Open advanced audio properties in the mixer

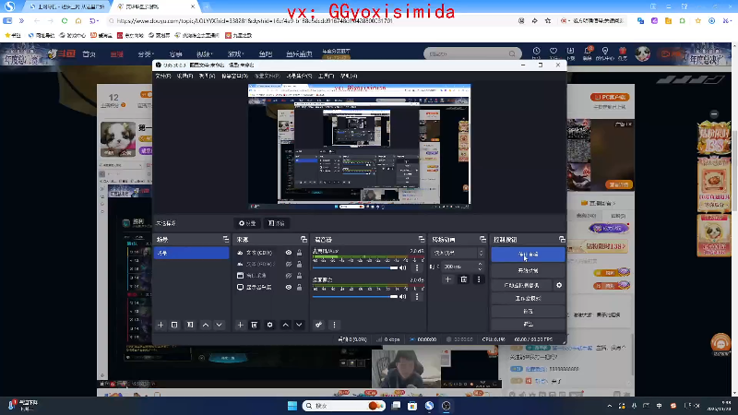[x=318, y=325]
